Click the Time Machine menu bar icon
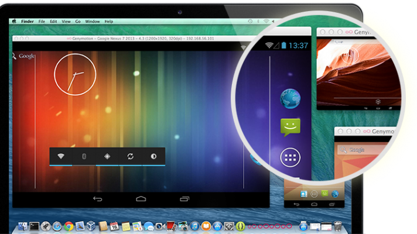 250,21
